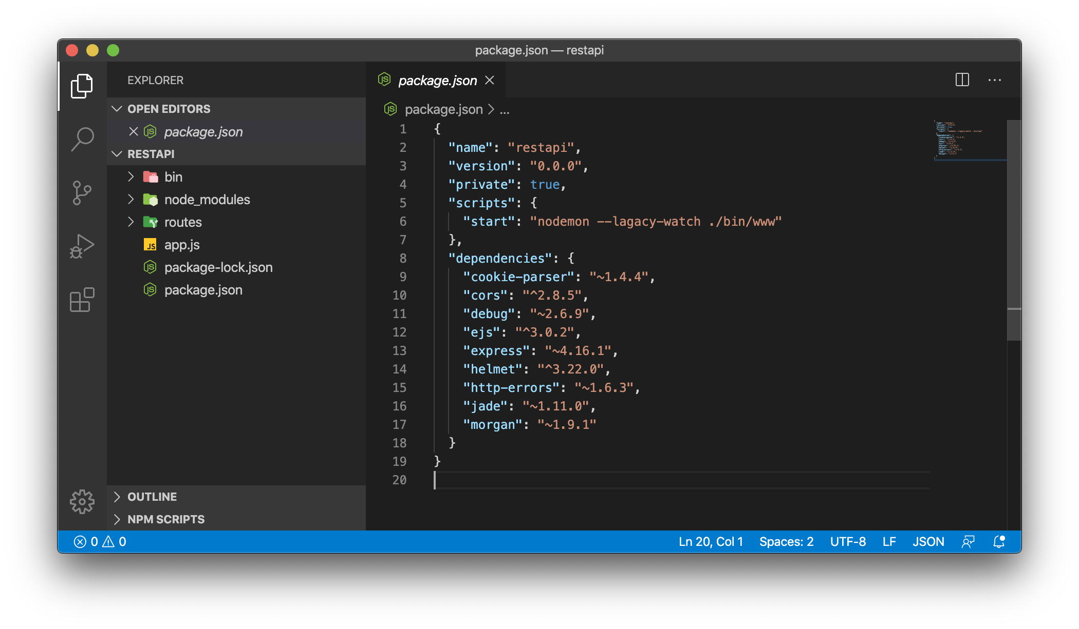Open the editor More Actions ellipsis menu

[994, 80]
